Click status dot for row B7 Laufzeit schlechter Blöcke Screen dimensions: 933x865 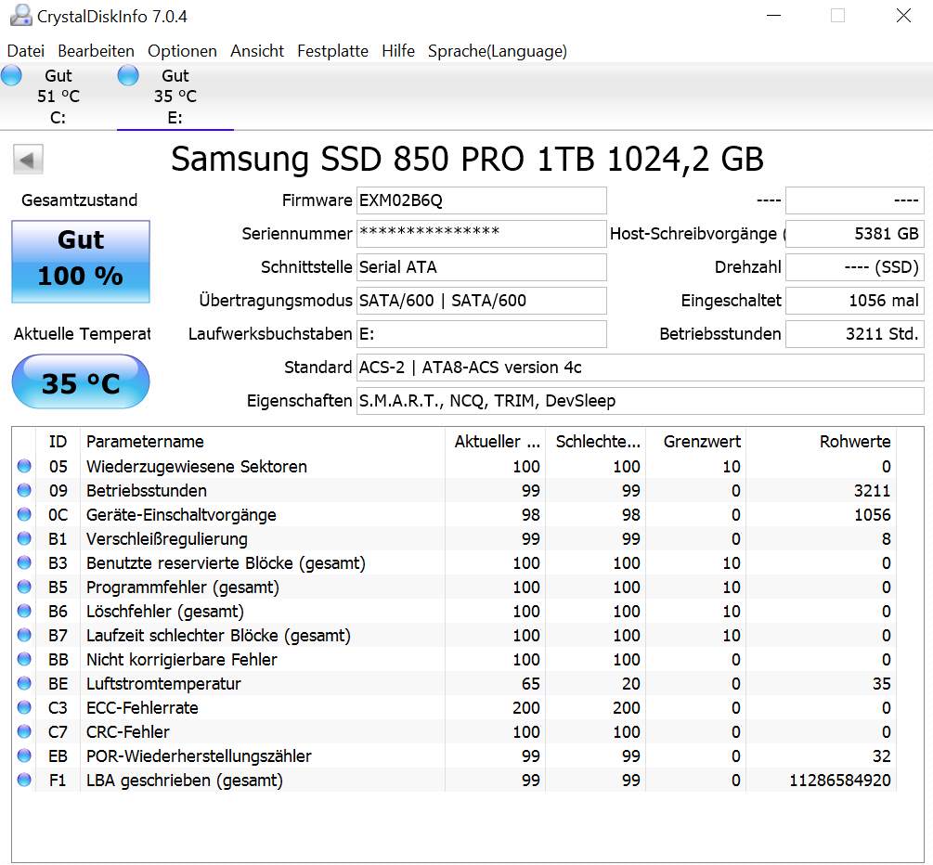(24, 635)
